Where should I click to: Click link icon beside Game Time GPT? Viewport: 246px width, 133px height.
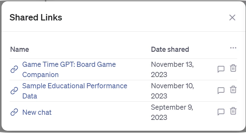pyautogui.click(x=14, y=69)
